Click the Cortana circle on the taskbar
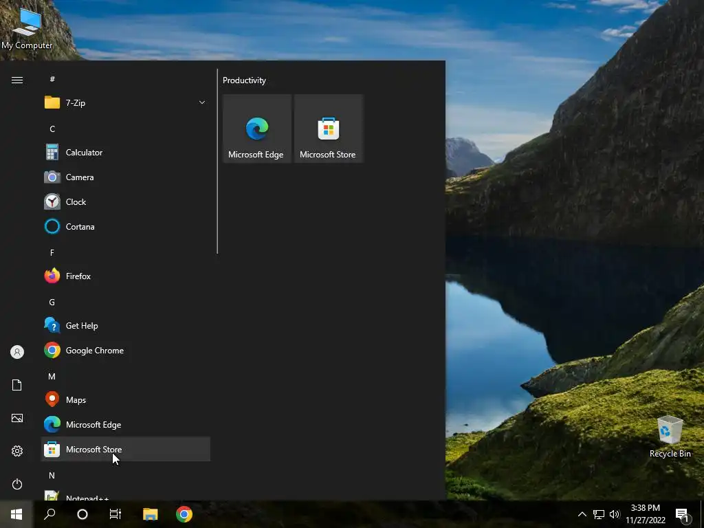Image resolution: width=704 pixels, height=528 pixels. pos(82,514)
